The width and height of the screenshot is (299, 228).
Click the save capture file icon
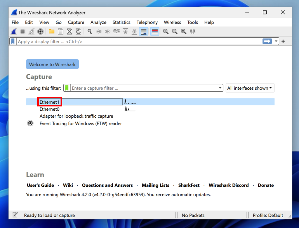[61, 31]
